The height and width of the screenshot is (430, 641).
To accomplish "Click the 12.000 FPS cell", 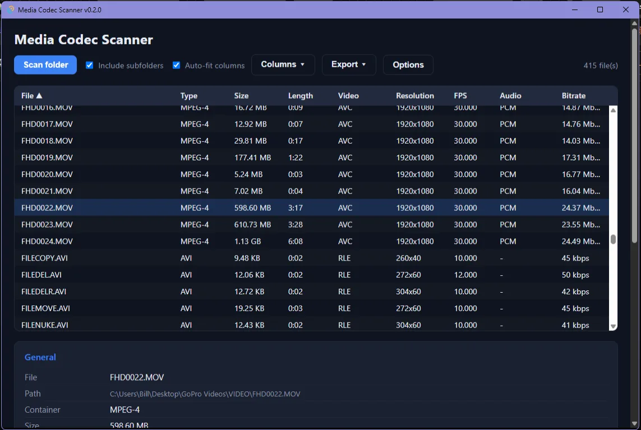I will 465,275.
